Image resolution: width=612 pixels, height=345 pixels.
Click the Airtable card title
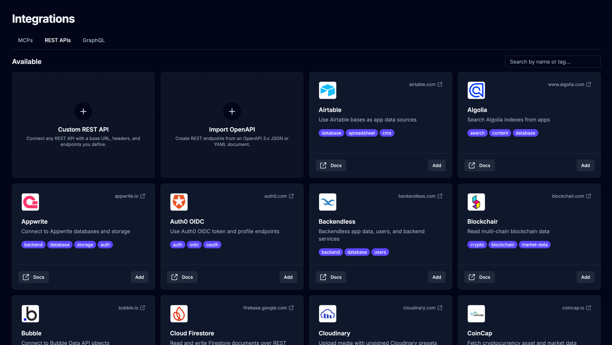pyautogui.click(x=330, y=110)
